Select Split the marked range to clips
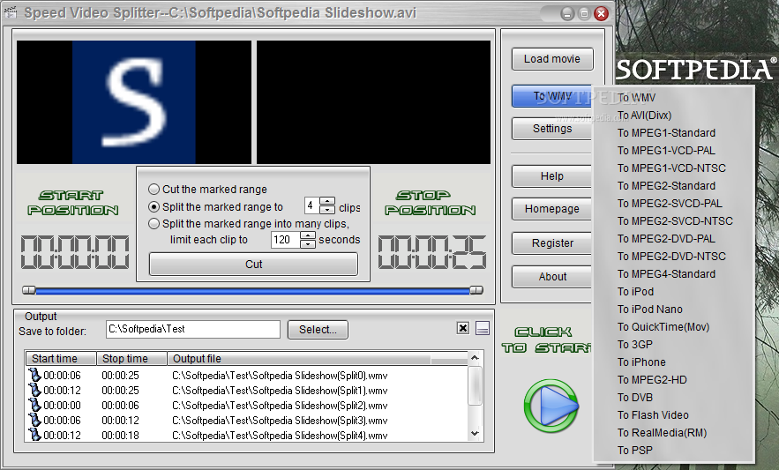The width and height of the screenshot is (779, 470). click(x=154, y=206)
